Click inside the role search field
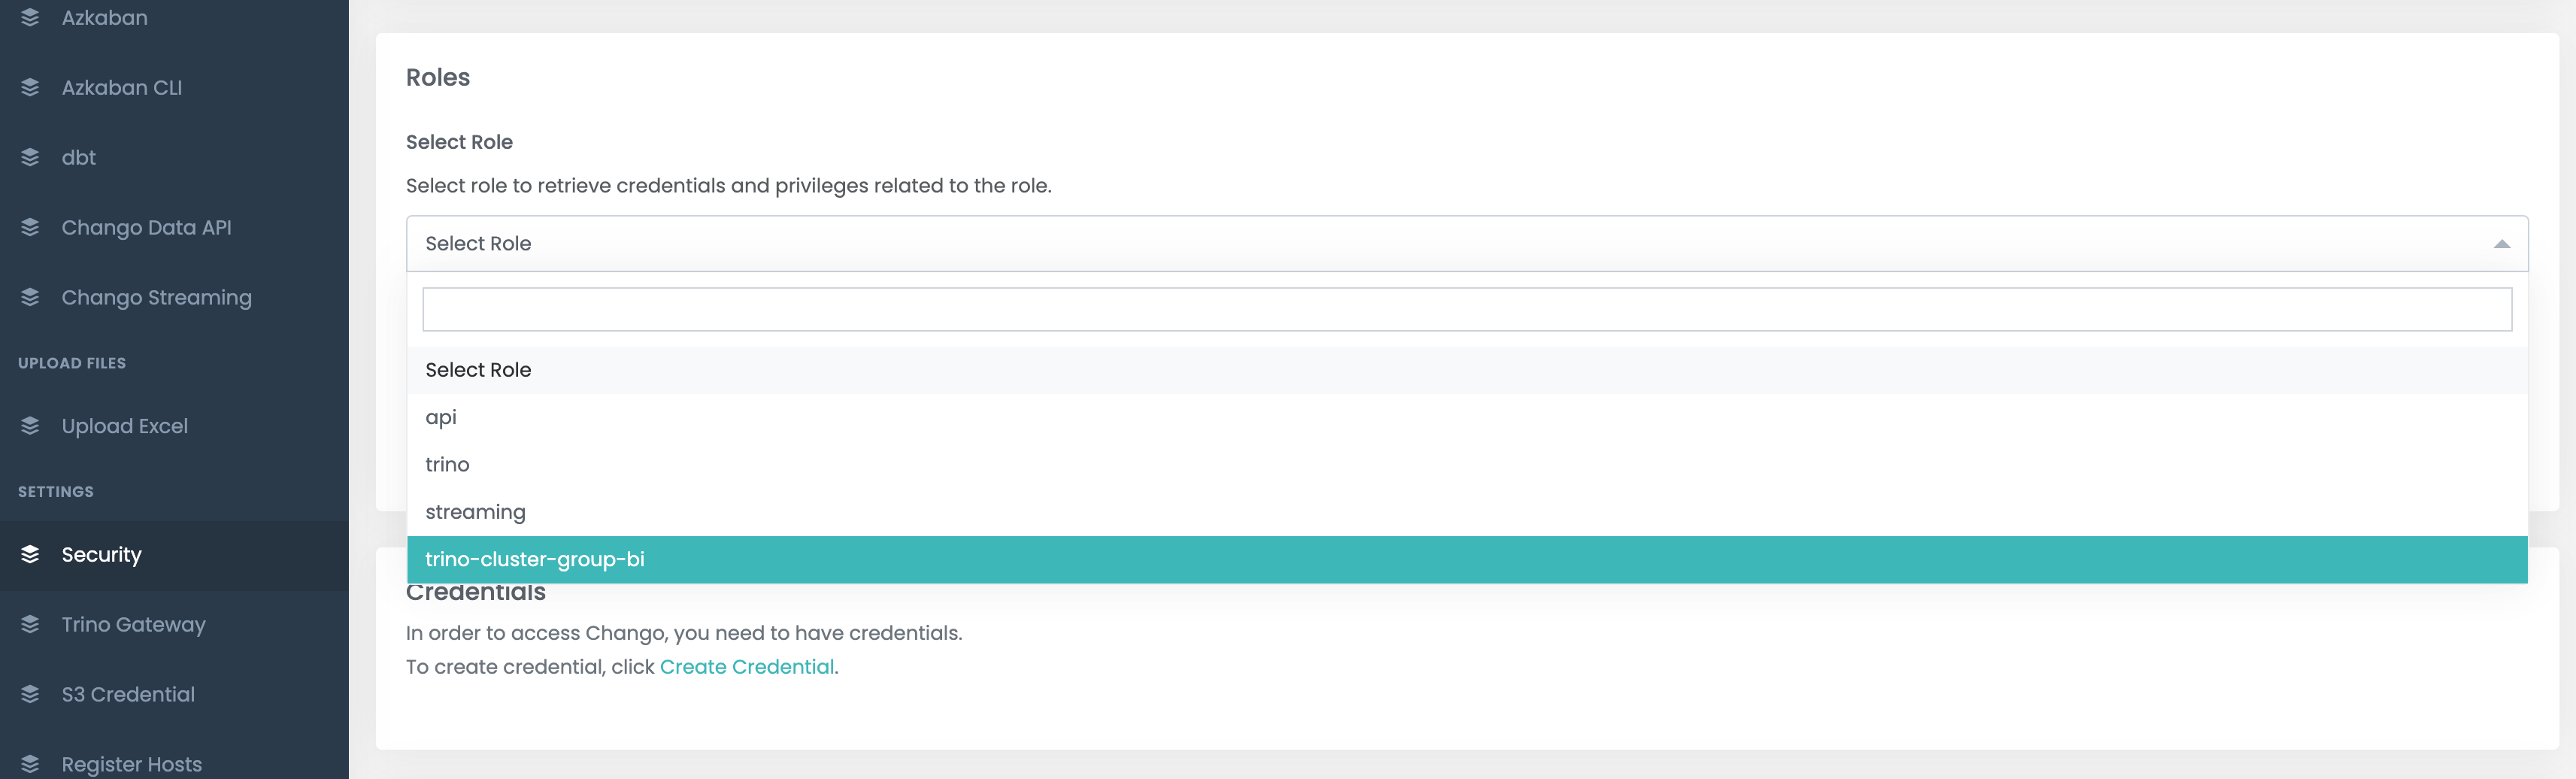Screen dimensions: 2576x779 1466,309
